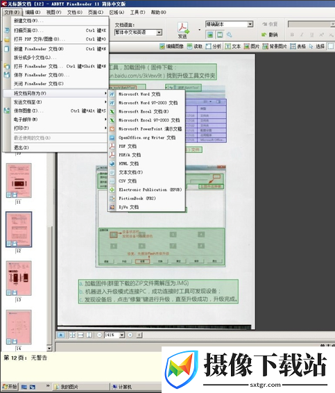Save as FictionBook (FB2)
Image resolution: width=335 pixels, height=393 pixels.
coord(147,199)
